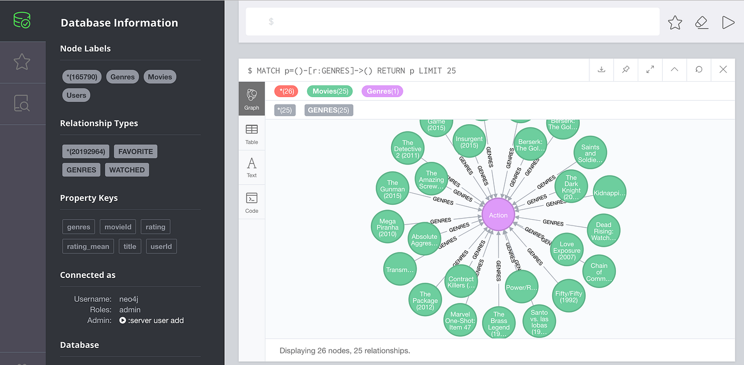The height and width of the screenshot is (365, 744).
Task: Switch to the Table view tab
Action: pyautogui.click(x=251, y=133)
